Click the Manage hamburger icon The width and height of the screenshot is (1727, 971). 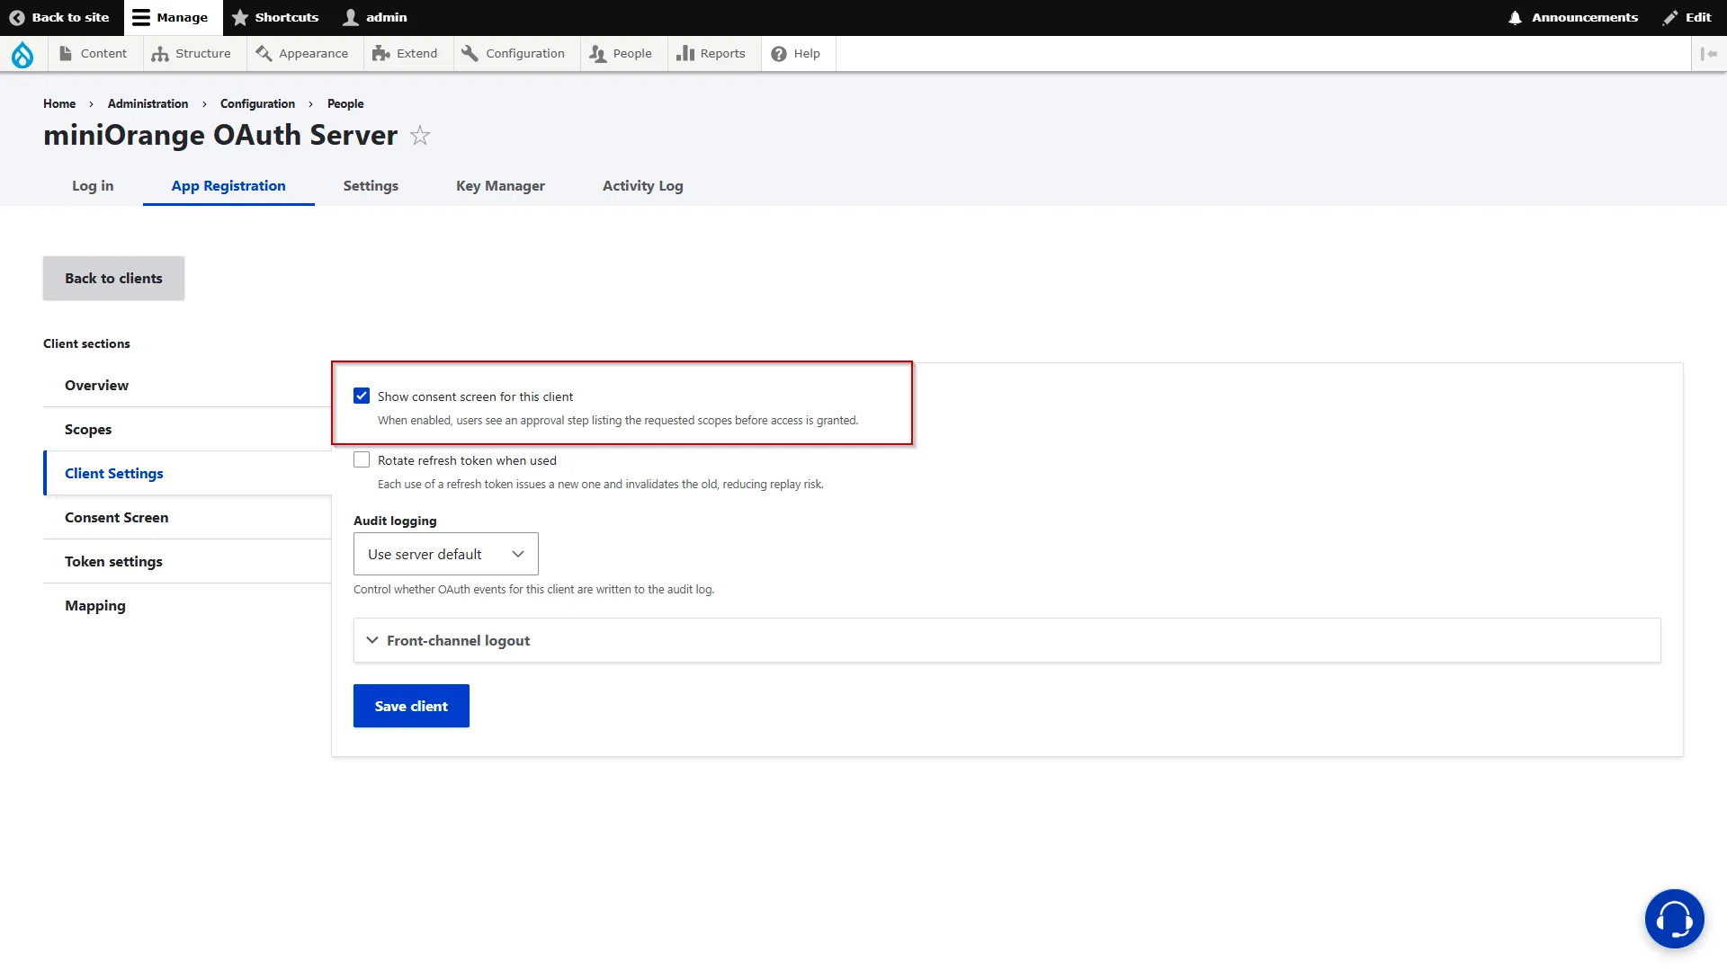coord(141,18)
